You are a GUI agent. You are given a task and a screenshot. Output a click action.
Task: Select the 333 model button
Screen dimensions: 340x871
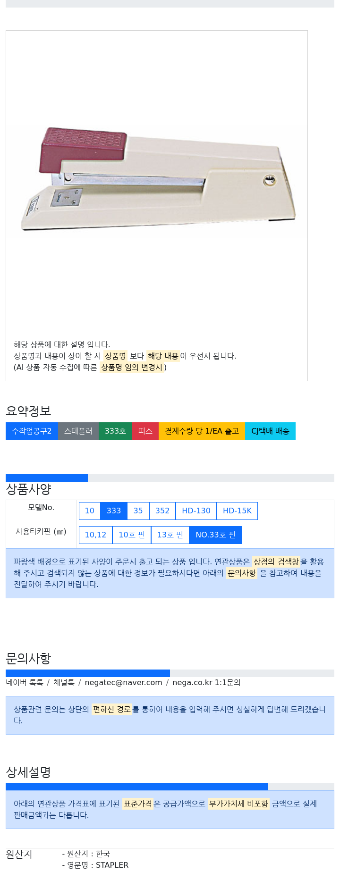[x=114, y=511]
